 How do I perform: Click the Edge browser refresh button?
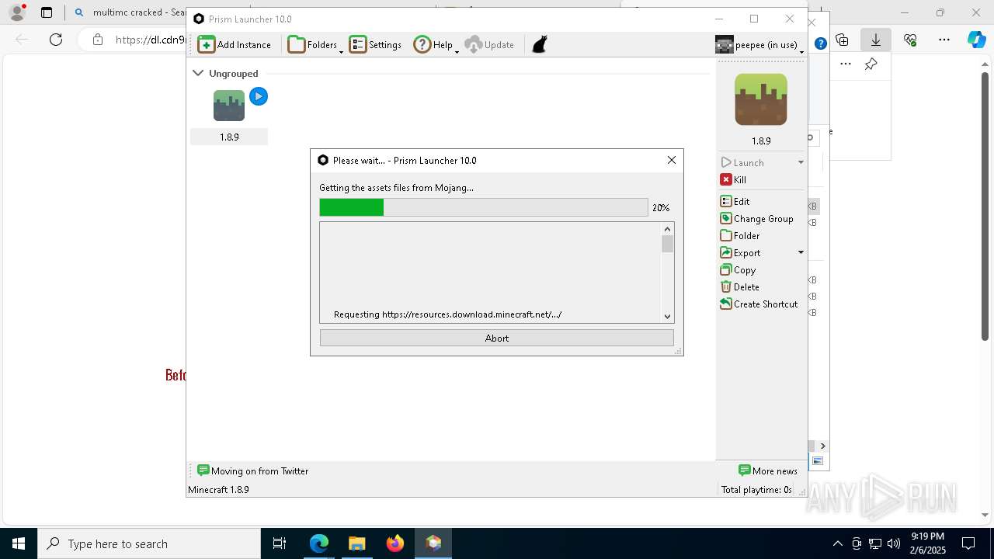tap(56, 40)
